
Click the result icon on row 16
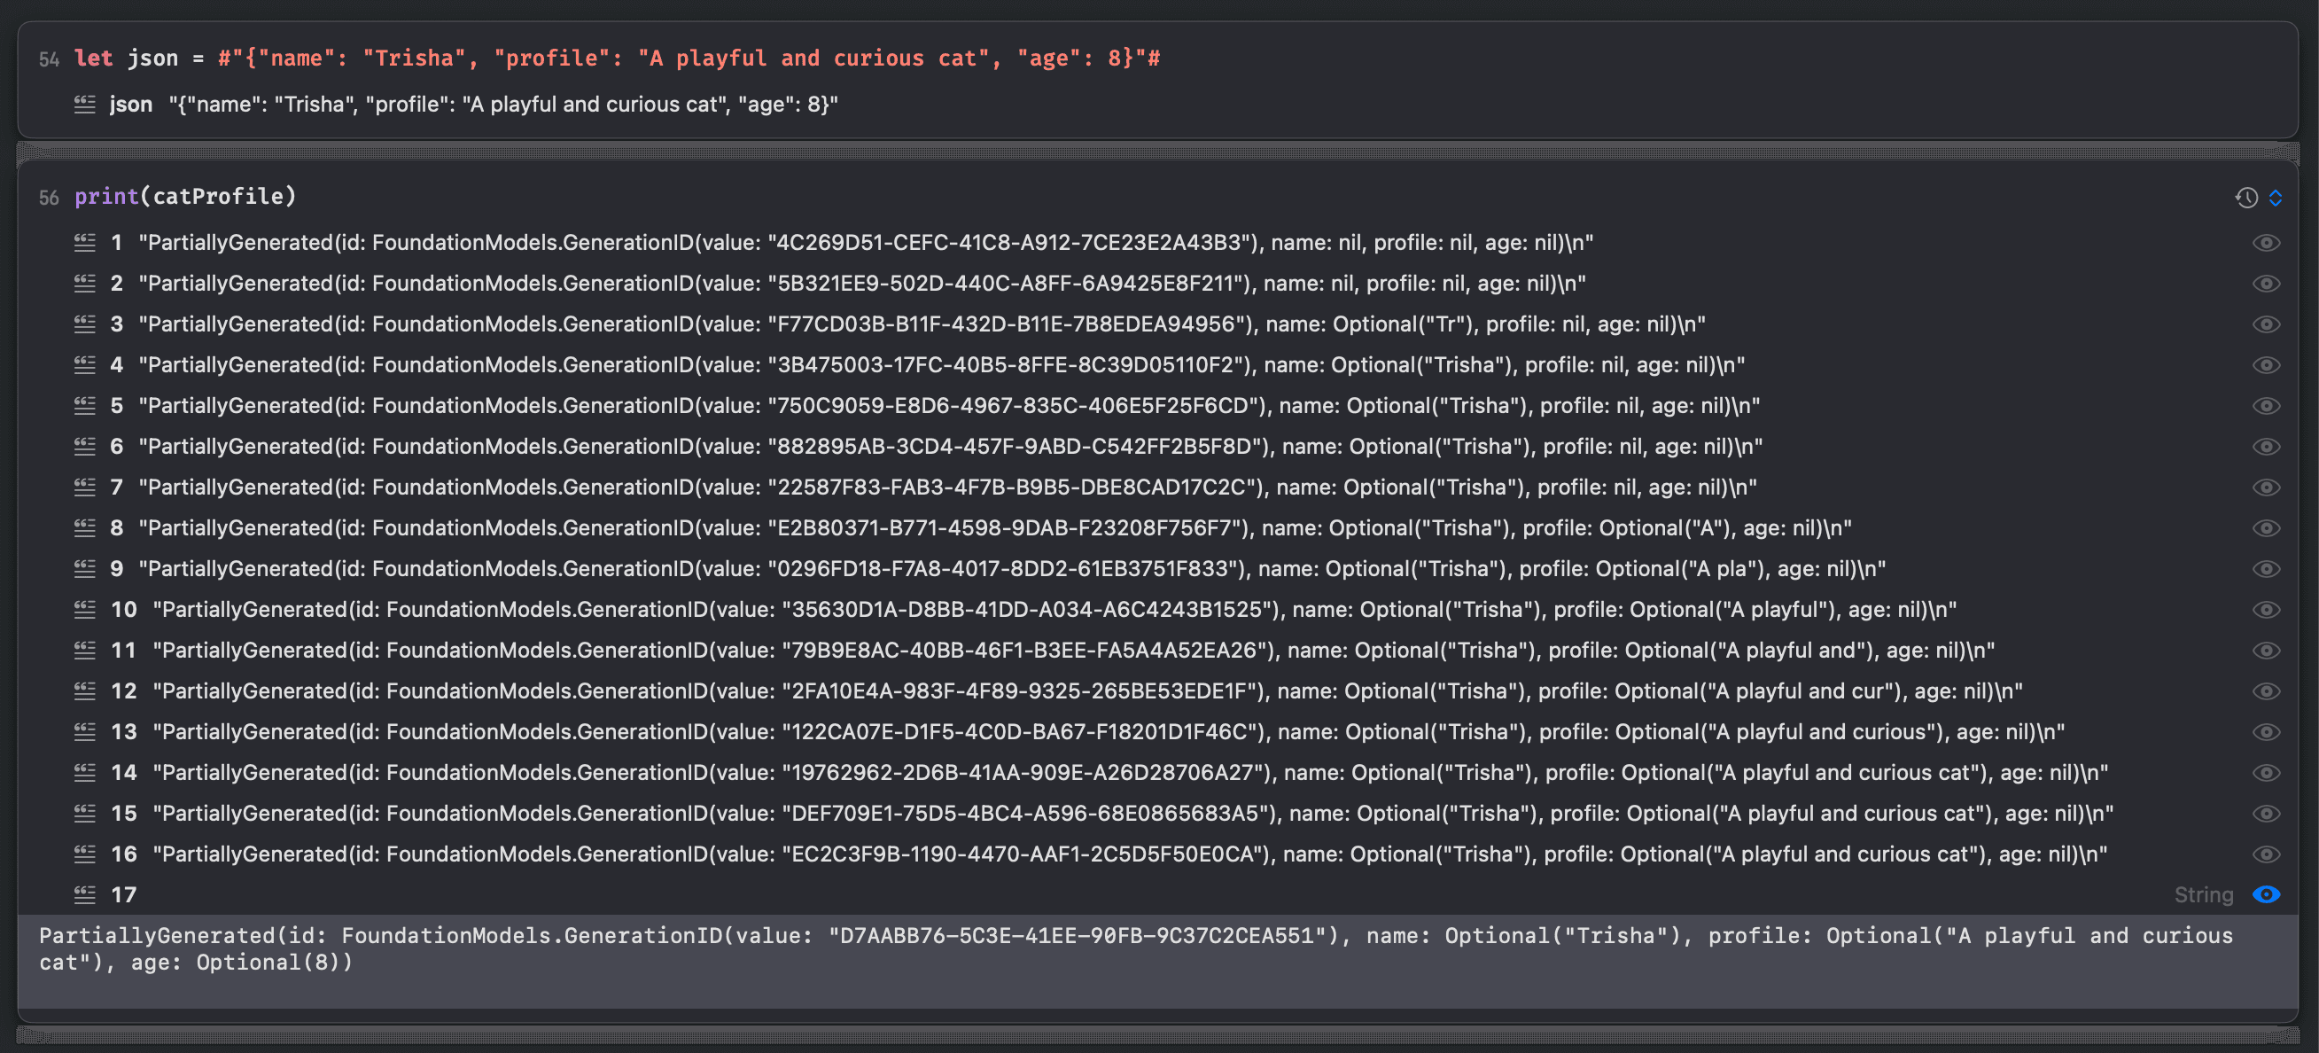click(x=84, y=853)
